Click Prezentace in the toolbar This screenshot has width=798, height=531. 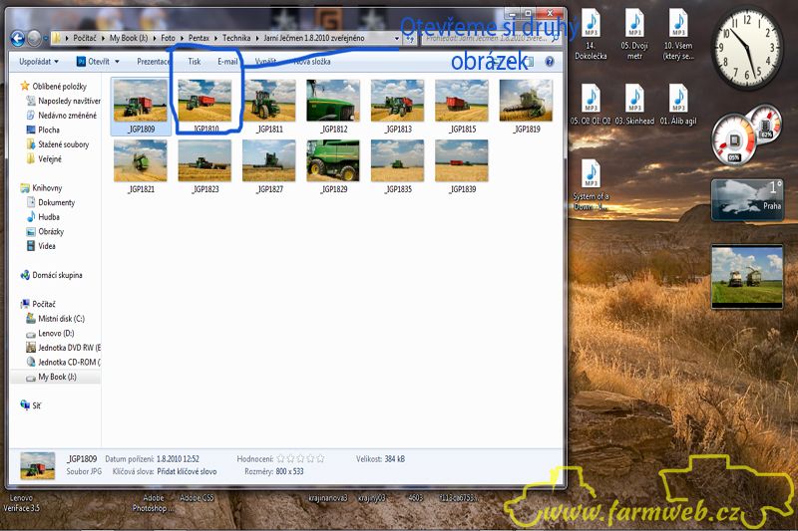click(x=153, y=62)
